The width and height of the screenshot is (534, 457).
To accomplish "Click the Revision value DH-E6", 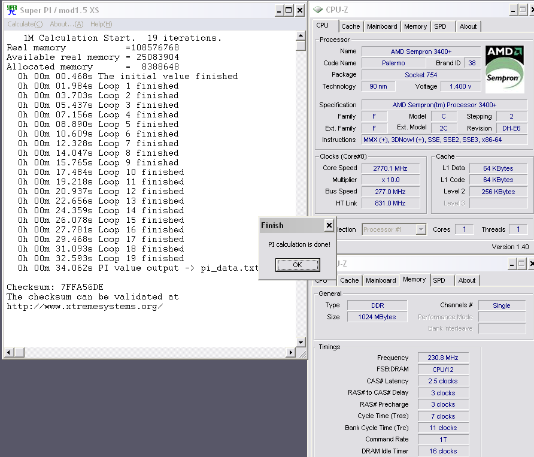I will [x=511, y=128].
